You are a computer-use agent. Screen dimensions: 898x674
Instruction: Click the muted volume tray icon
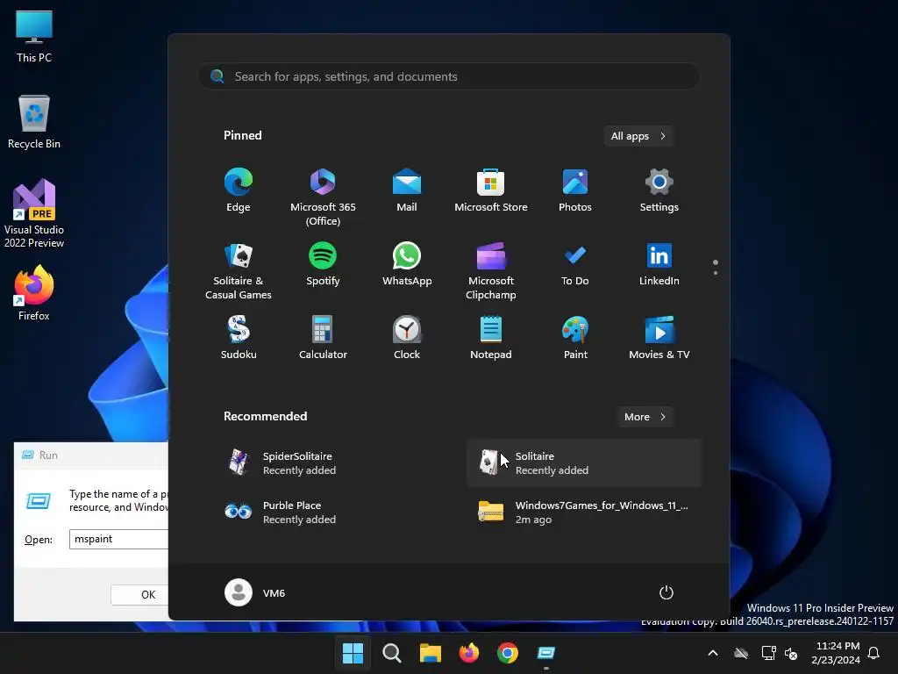[791, 653]
